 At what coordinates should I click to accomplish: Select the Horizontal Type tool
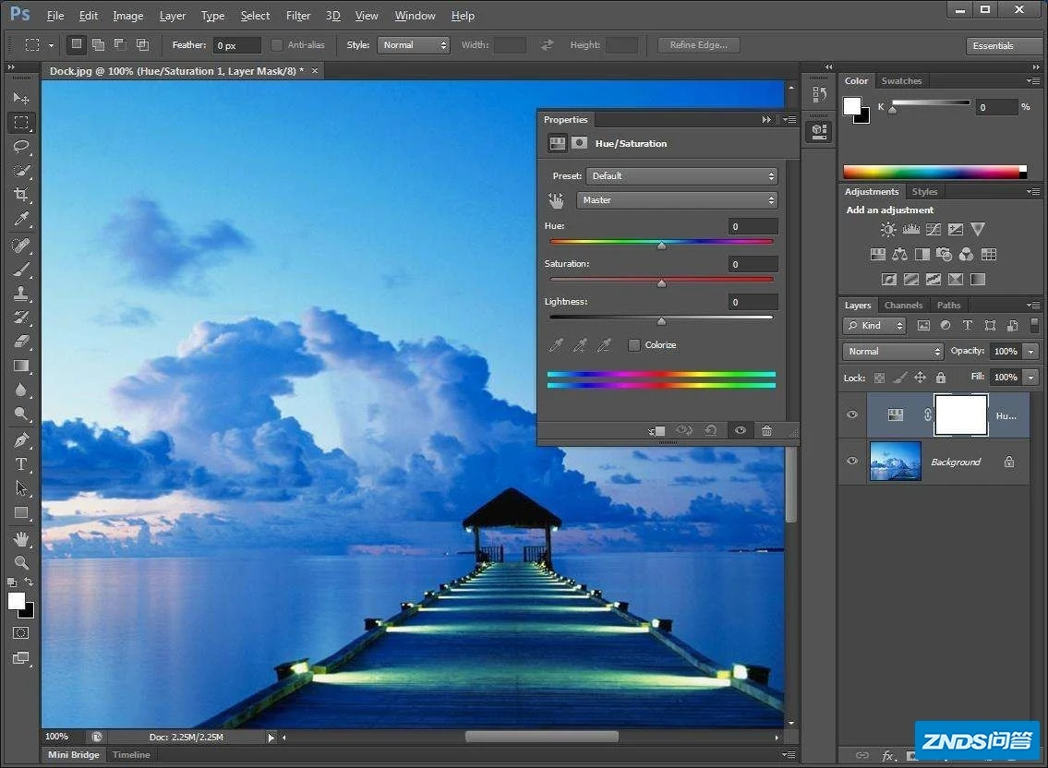(21, 464)
